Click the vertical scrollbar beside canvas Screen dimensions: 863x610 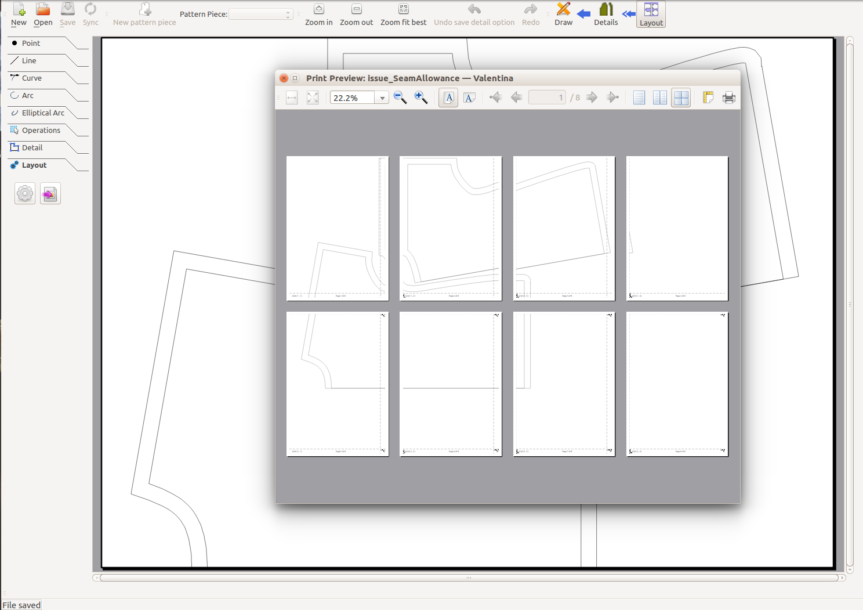(850, 304)
